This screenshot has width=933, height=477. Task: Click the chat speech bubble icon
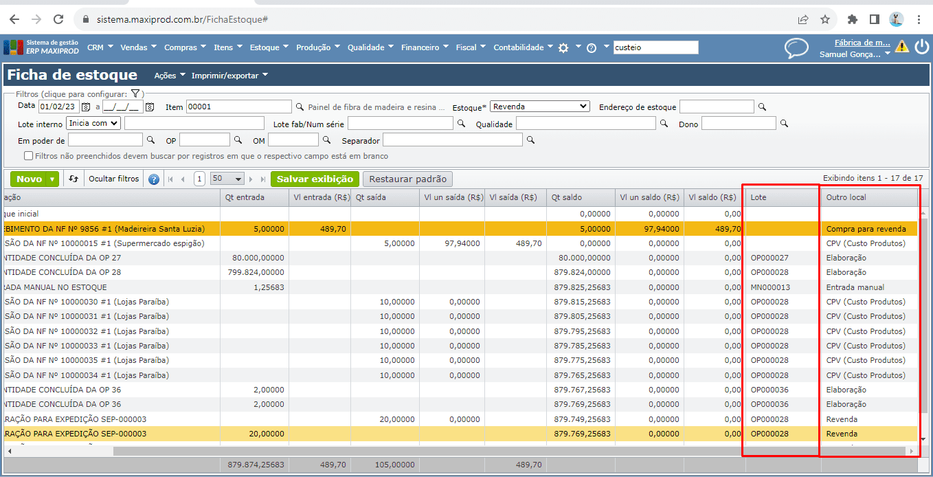[x=796, y=48]
